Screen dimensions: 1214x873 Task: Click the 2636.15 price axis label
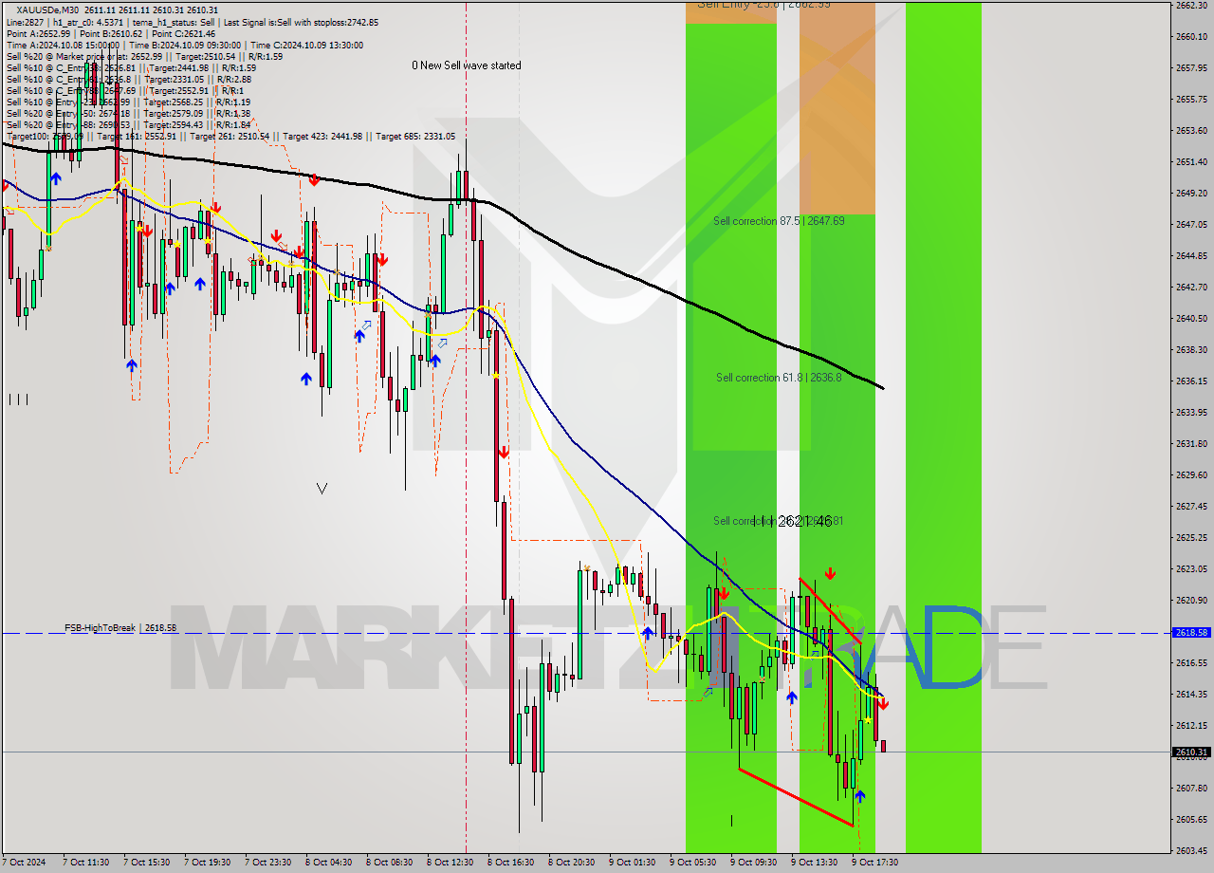point(1191,381)
